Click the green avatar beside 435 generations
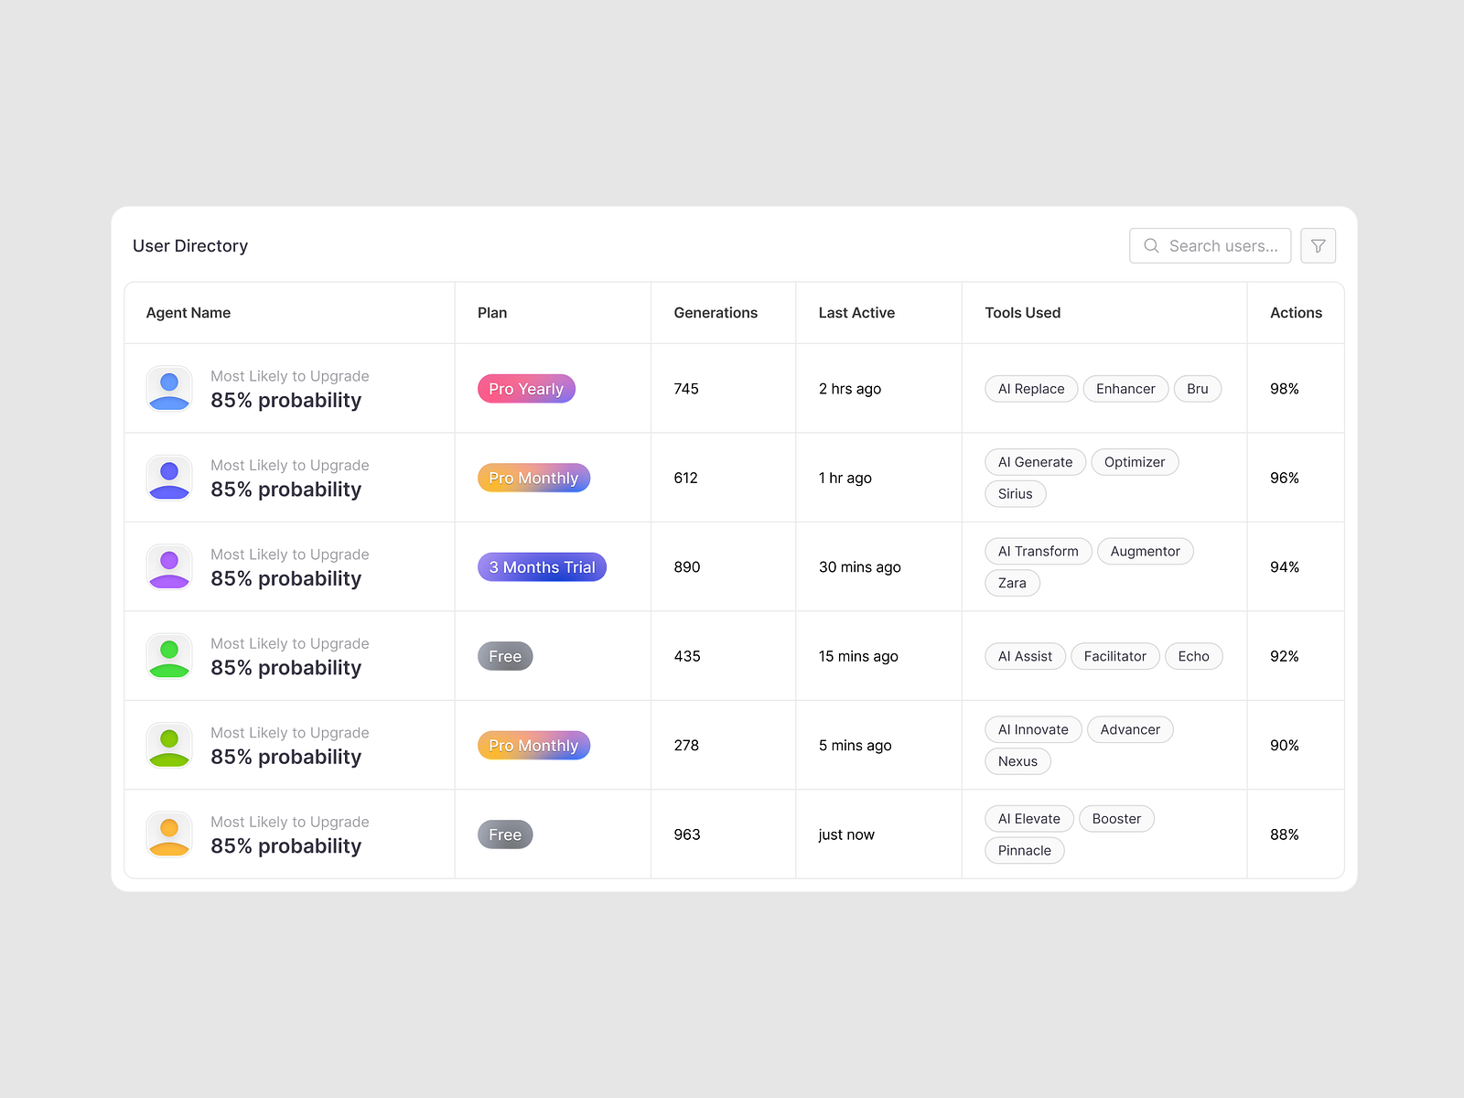1464x1098 pixels. coord(168,655)
